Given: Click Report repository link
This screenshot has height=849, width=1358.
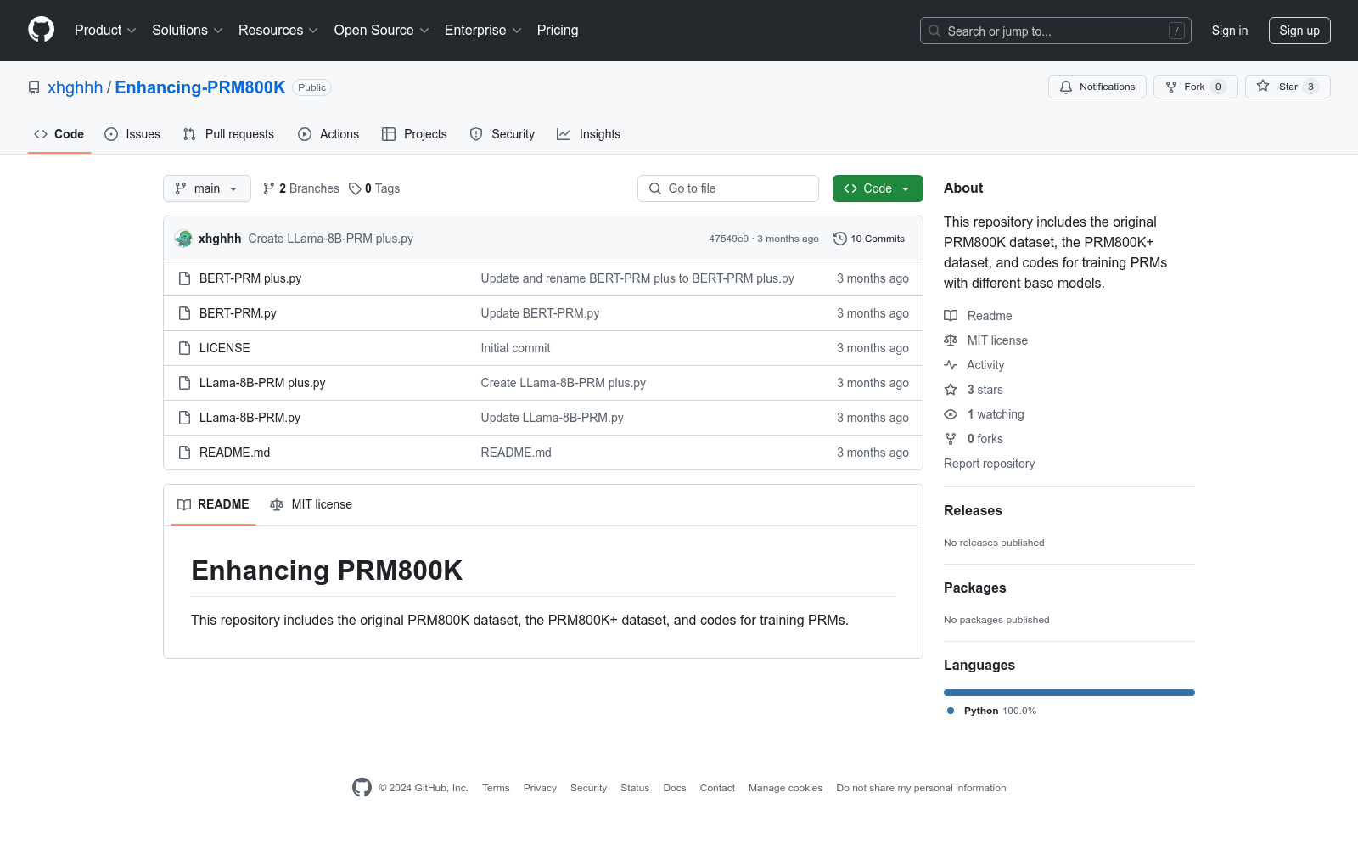Looking at the screenshot, I should pyautogui.click(x=989, y=464).
